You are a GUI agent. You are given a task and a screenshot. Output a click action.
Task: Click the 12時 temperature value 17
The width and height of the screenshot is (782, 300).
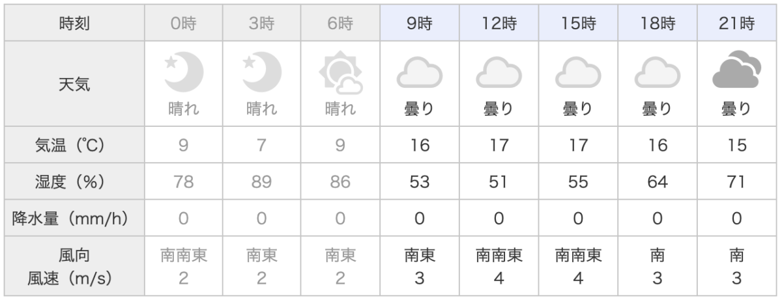(499, 145)
